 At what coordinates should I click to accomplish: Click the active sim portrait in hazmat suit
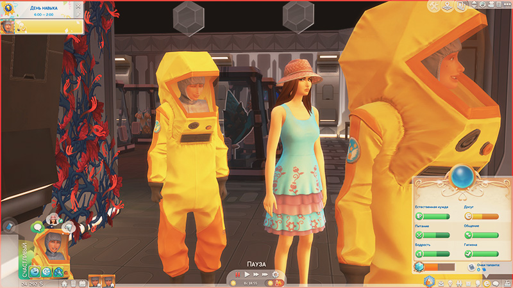click(x=53, y=246)
